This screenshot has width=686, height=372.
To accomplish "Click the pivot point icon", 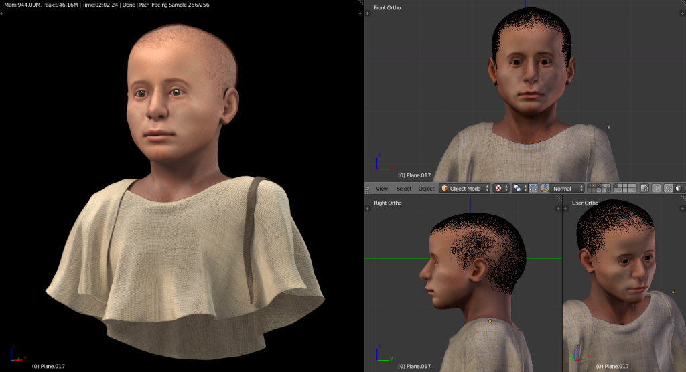I will [521, 189].
